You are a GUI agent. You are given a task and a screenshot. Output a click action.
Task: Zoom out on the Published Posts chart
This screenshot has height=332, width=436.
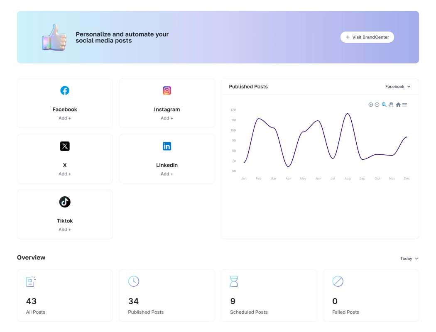pyautogui.click(x=377, y=105)
